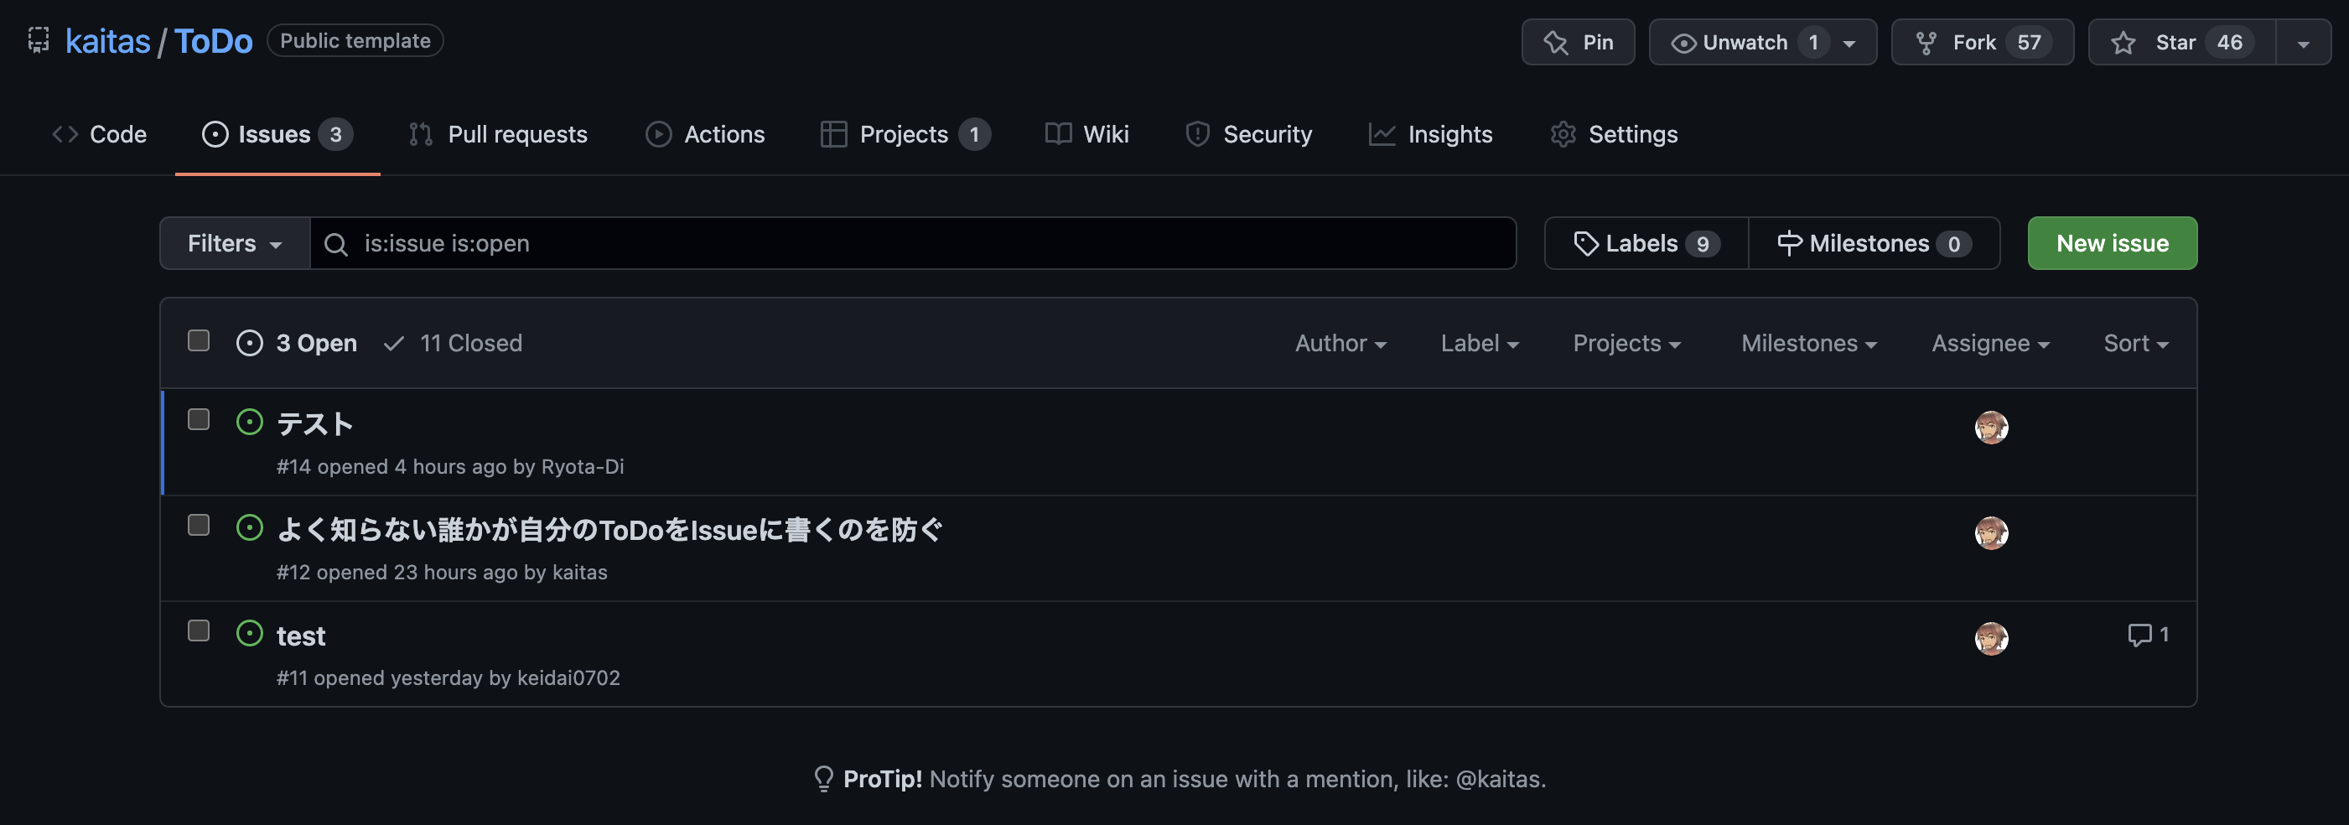The height and width of the screenshot is (825, 2349).
Task: Expand the Sort options dropdown
Action: [x=2134, y=343]
